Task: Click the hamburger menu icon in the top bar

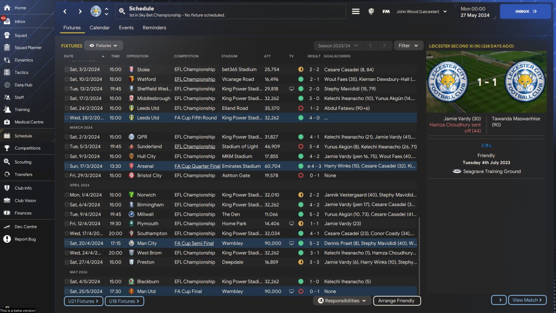Action: pyautogui.click(x=356, y=12)
